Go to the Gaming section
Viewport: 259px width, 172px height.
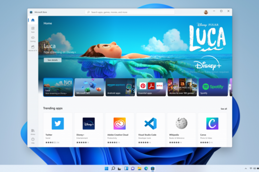(x=33, y=39)
